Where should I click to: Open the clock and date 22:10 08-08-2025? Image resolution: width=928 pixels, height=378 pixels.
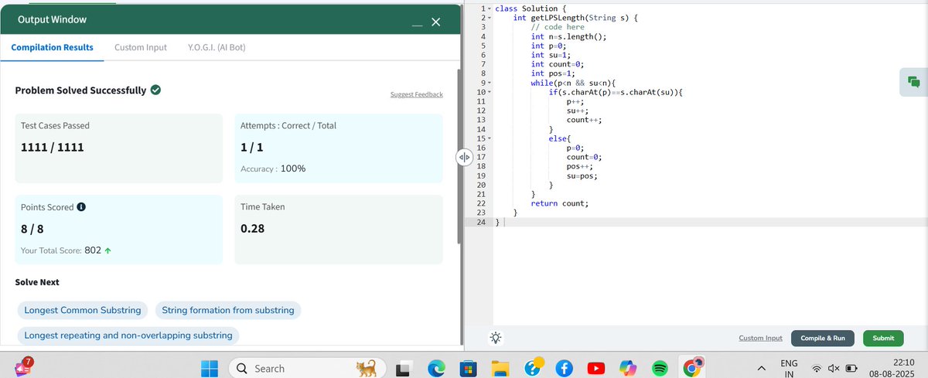coord(893,368)
